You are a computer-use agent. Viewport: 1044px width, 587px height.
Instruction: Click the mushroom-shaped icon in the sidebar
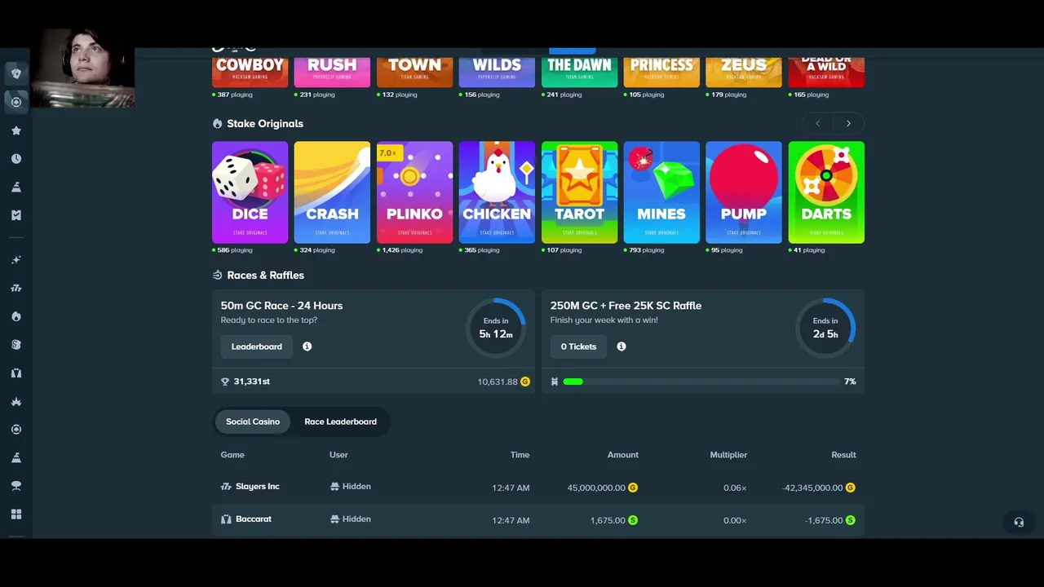tap(16, 486)
